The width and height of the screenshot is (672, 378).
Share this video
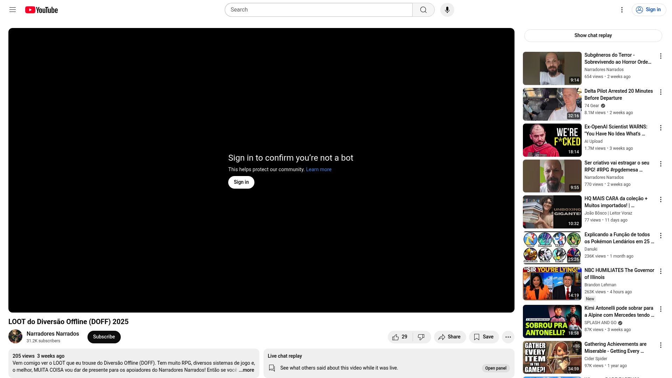(x=449, y=337)
